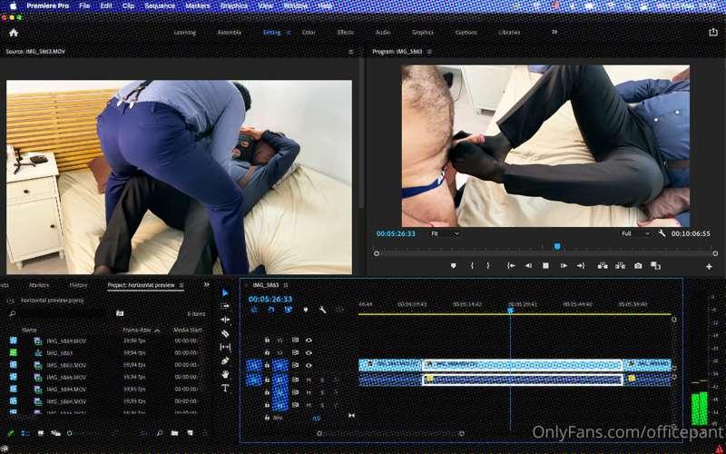Image resolution: width=726 pixels, height=454 pixels.
Task: Select the Razor tool
Action: (225, 333)
